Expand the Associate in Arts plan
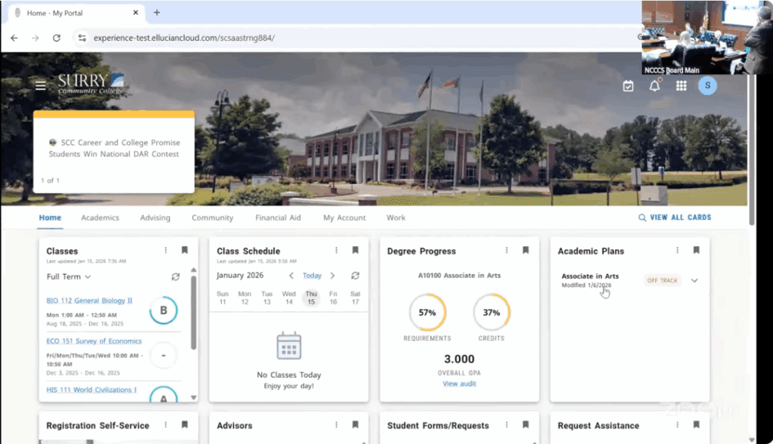The image size is (773, 444). pyautogui.click(x=694, y=281)
